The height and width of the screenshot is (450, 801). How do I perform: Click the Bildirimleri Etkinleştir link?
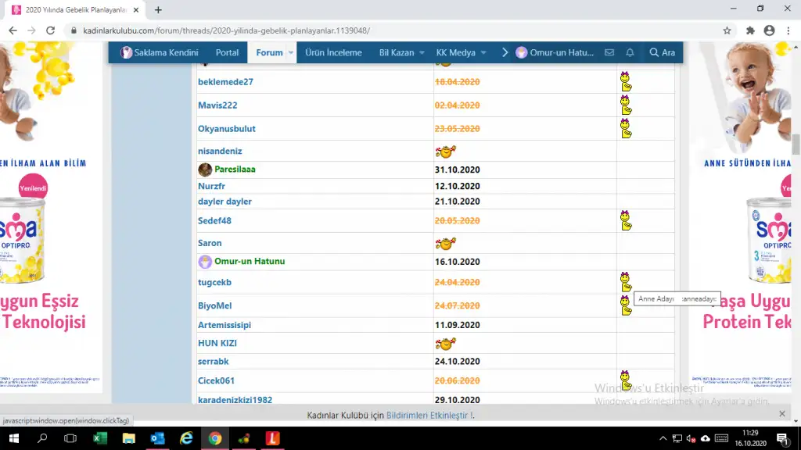429,415
